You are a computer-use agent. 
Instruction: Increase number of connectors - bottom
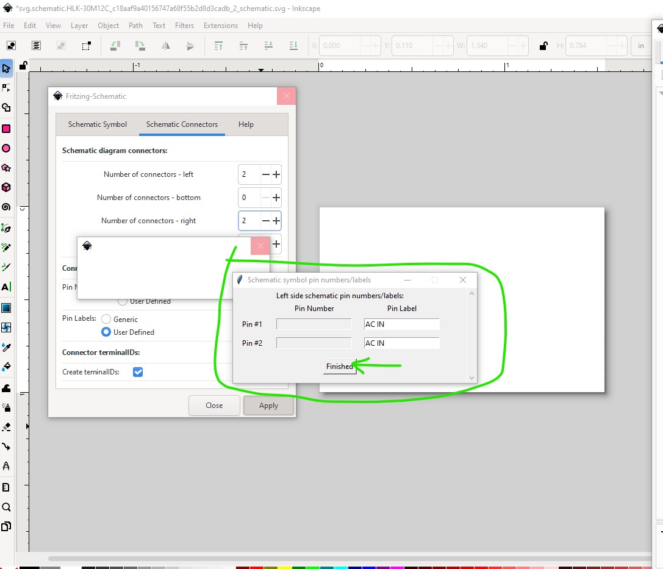click(x=276, y=198)
